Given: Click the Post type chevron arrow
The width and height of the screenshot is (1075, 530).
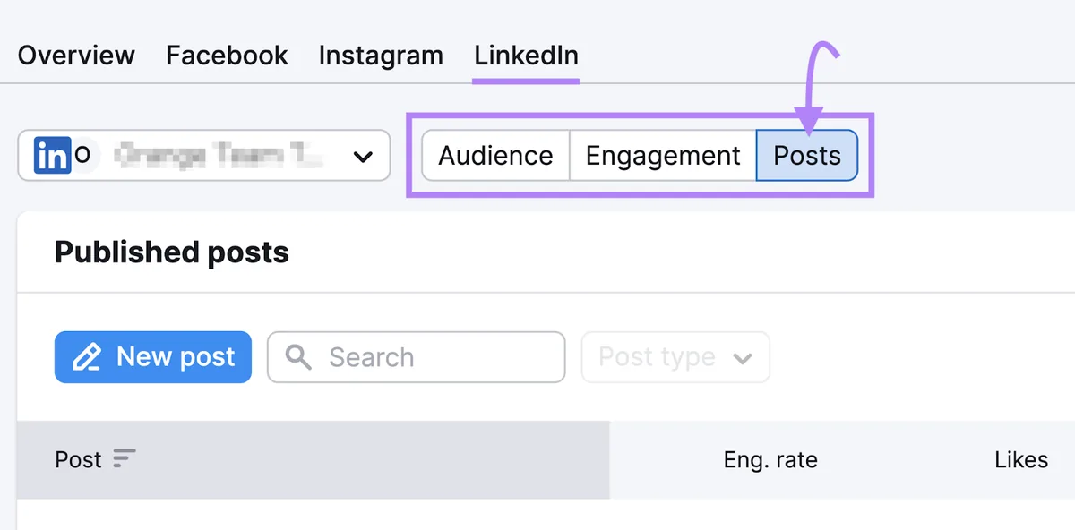Looking at the screenshot, I should pyautogui.click(x=742, y=358).
